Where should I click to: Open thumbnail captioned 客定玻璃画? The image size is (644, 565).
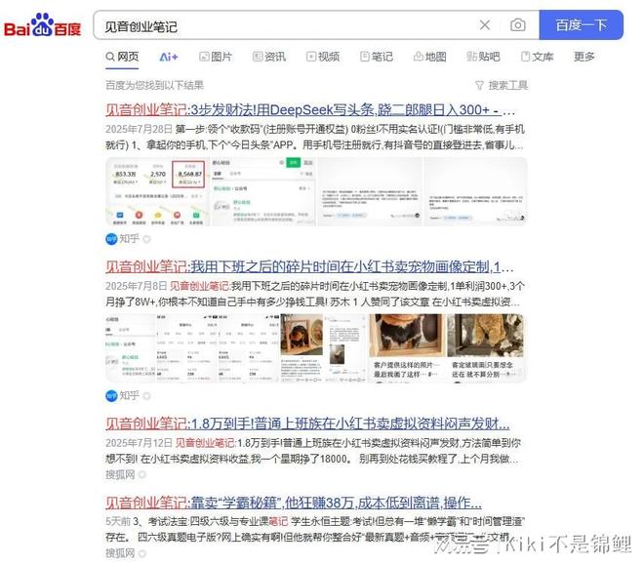point(486,348)
